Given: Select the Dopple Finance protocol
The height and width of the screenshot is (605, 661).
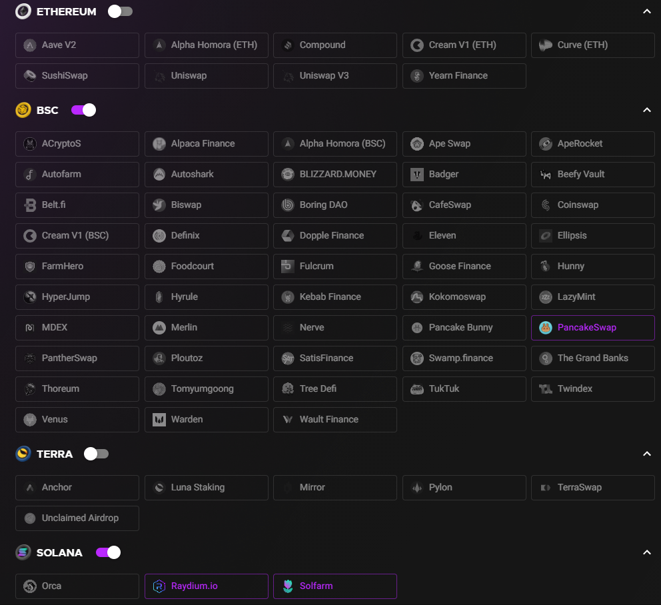Looking at the screenshot, I should [x=334, y=236].
